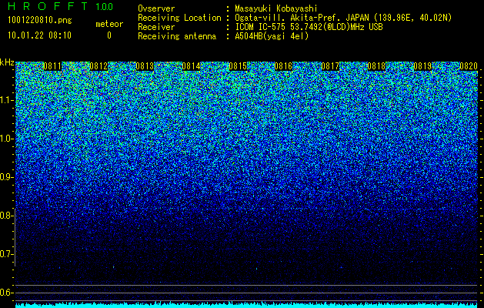Click the 0818 time marker

tap(376, 66)
